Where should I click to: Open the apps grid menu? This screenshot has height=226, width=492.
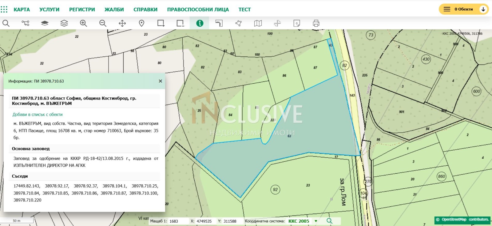[x=4, y=9]
